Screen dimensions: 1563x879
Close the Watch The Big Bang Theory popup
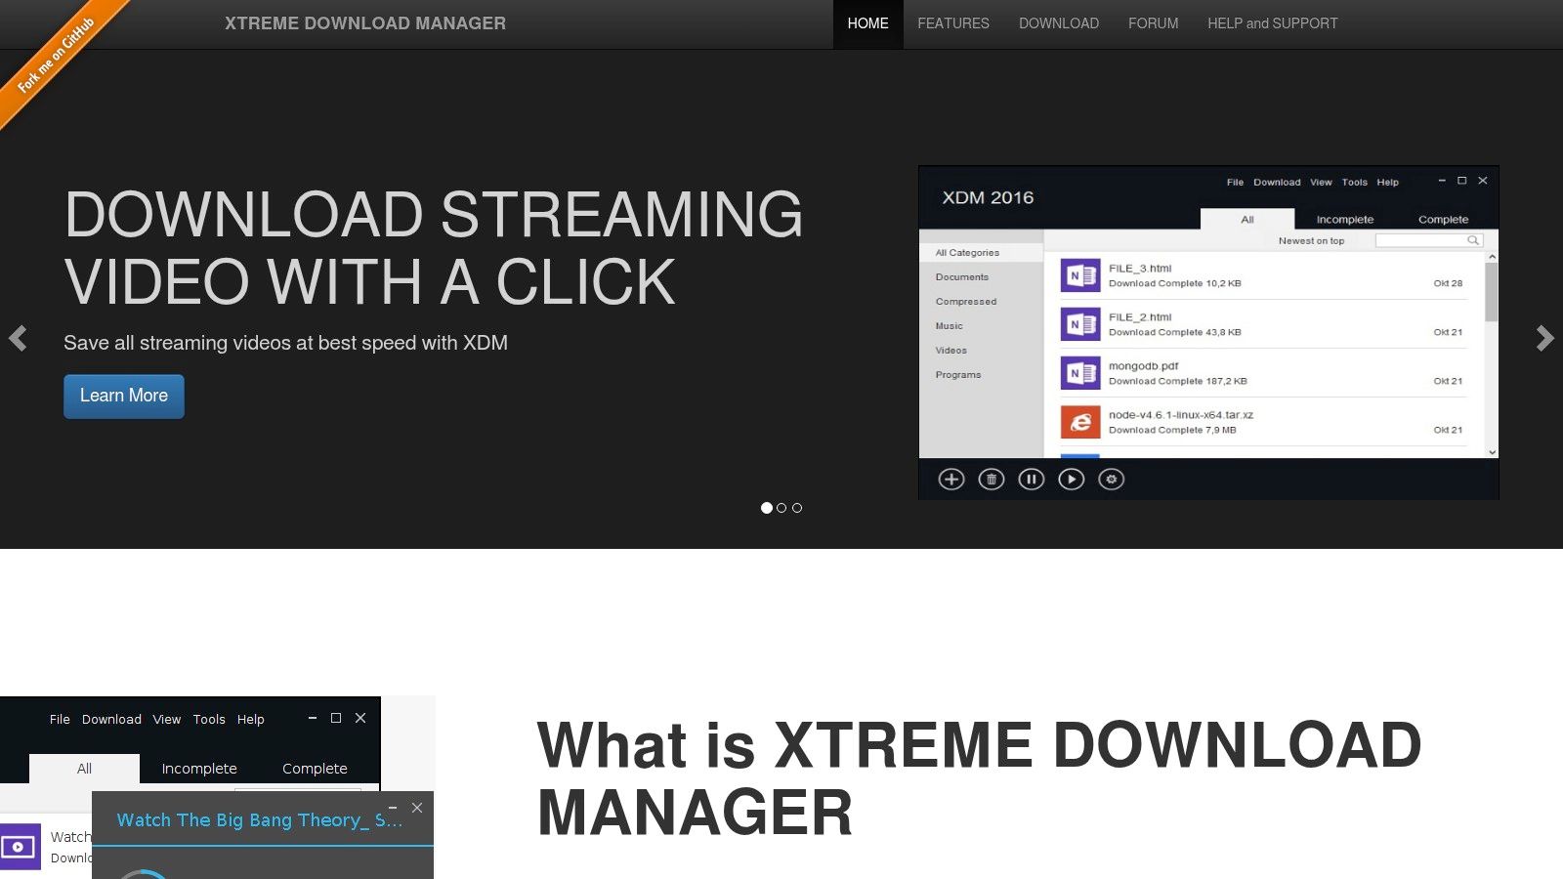point(417,808)
